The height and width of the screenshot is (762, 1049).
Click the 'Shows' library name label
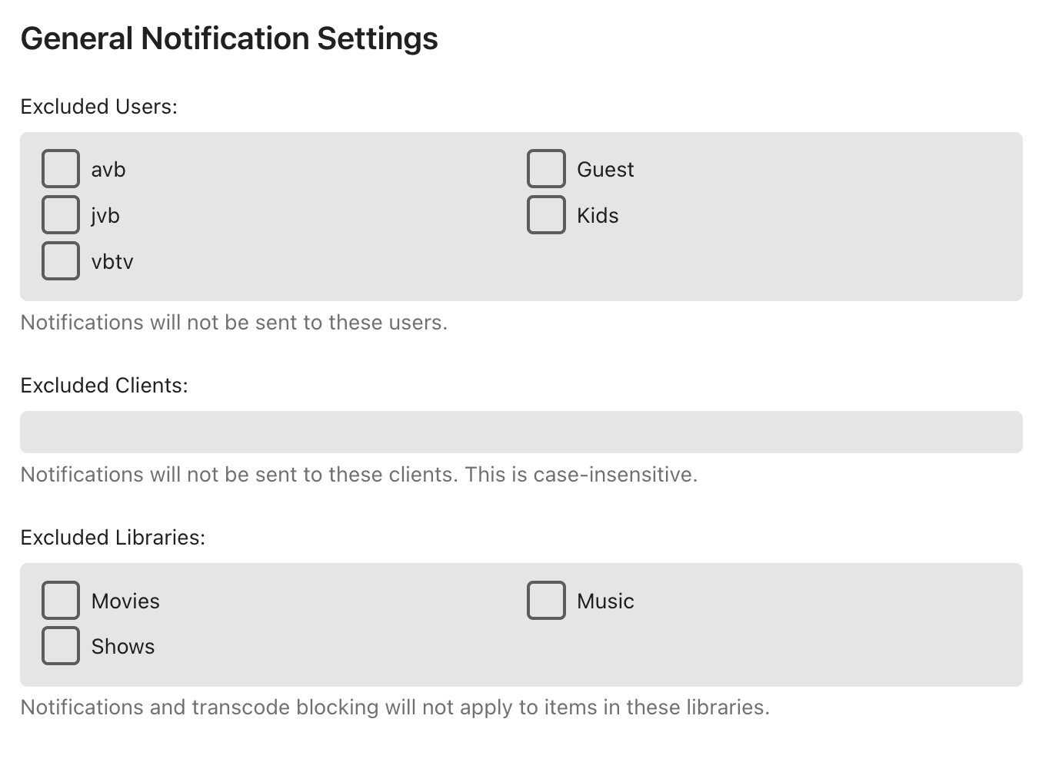point(123,647)
